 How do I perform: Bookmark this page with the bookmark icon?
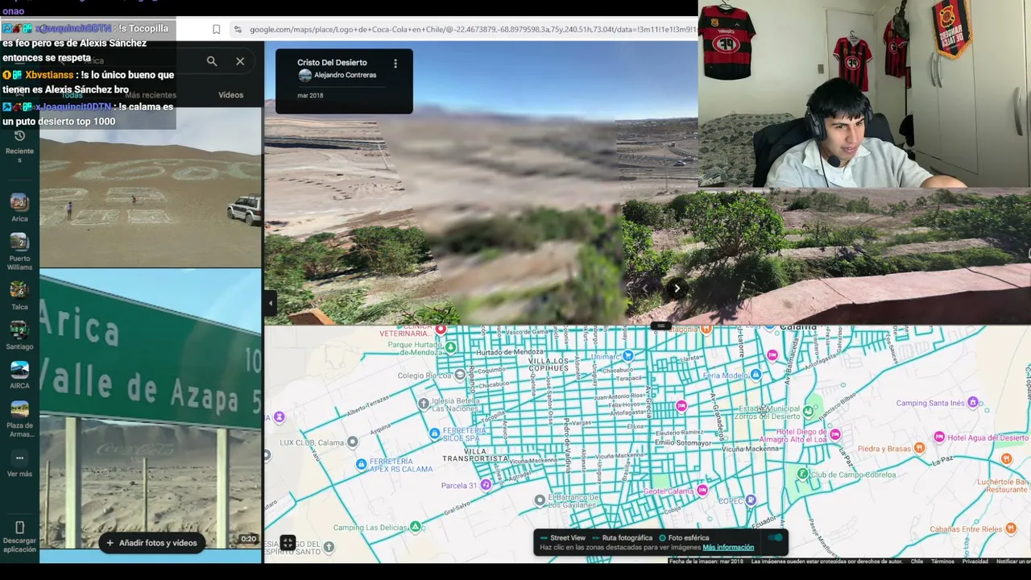click(x=217, y=29)
